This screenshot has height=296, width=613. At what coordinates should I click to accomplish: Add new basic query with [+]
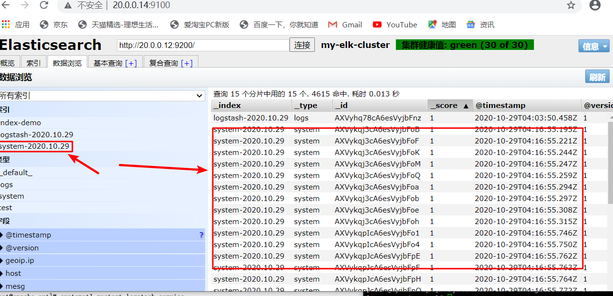tap(131, 63)
